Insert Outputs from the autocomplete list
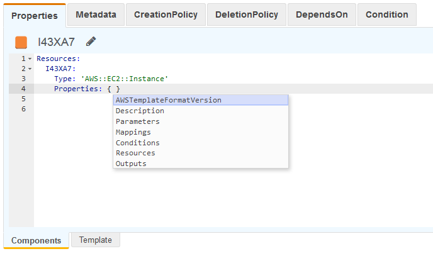 click(131, 164)
